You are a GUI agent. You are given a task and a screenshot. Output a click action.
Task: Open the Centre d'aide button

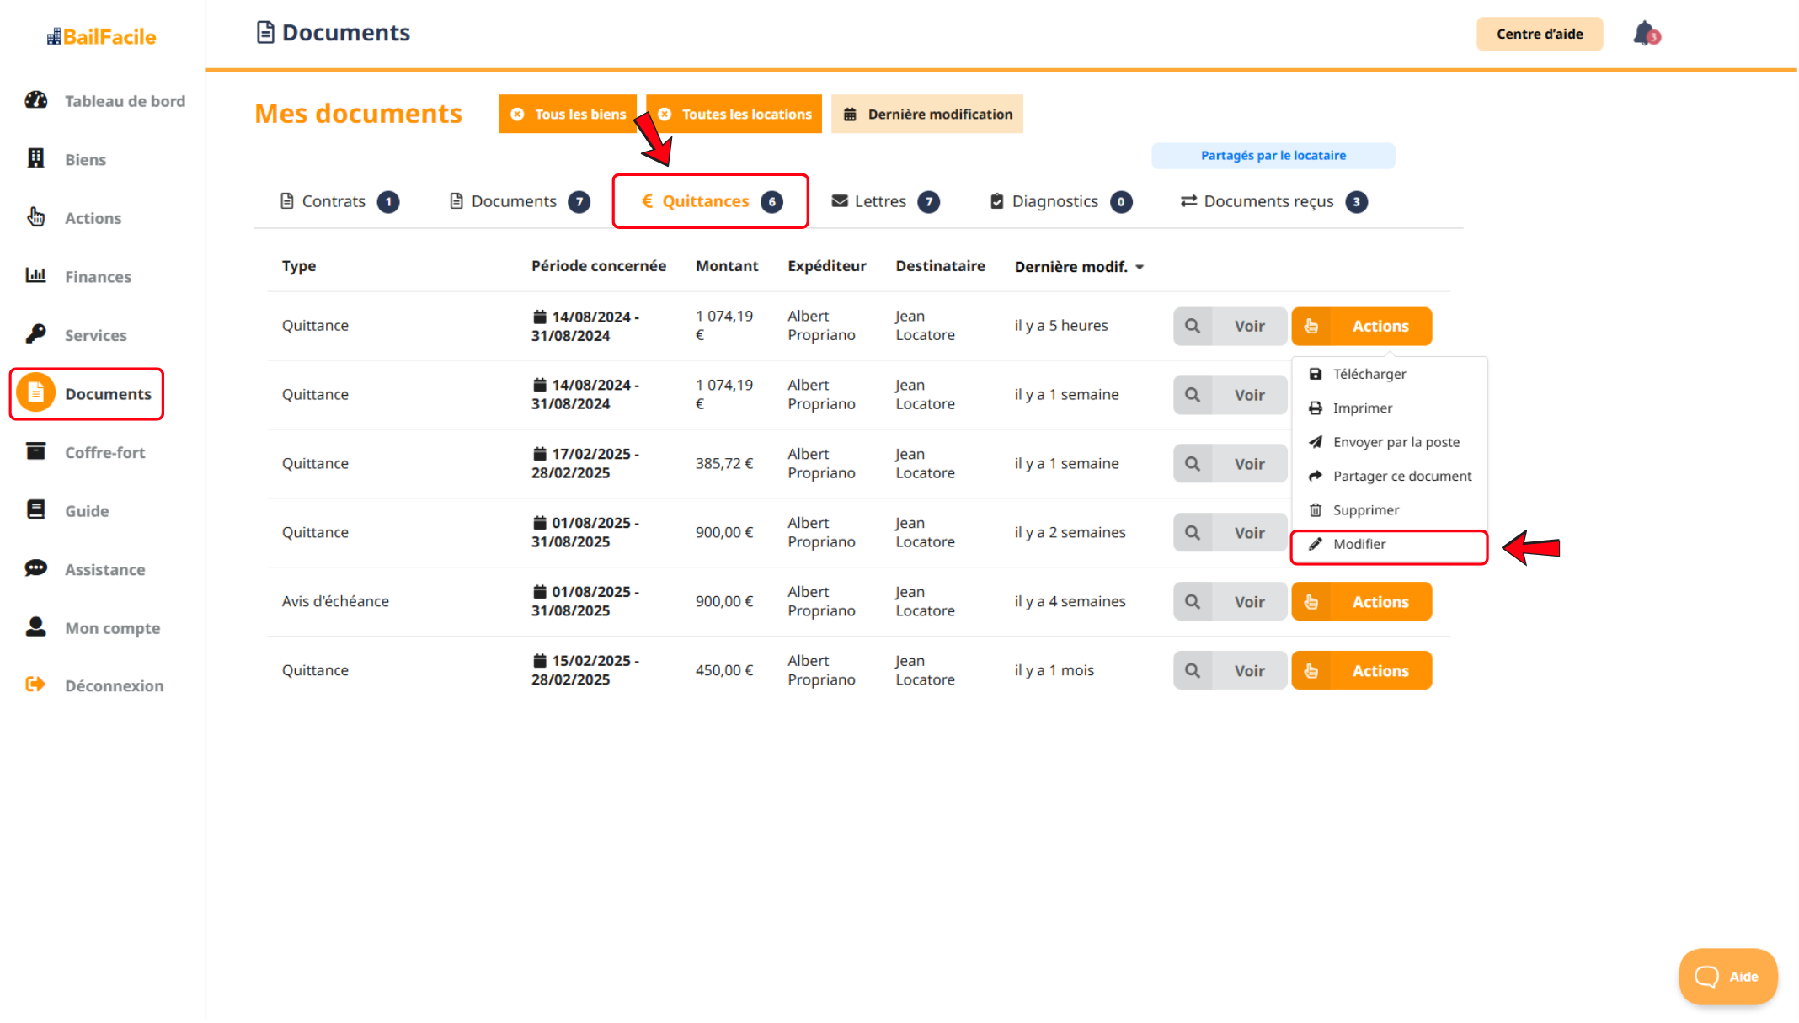(1540, 34)
